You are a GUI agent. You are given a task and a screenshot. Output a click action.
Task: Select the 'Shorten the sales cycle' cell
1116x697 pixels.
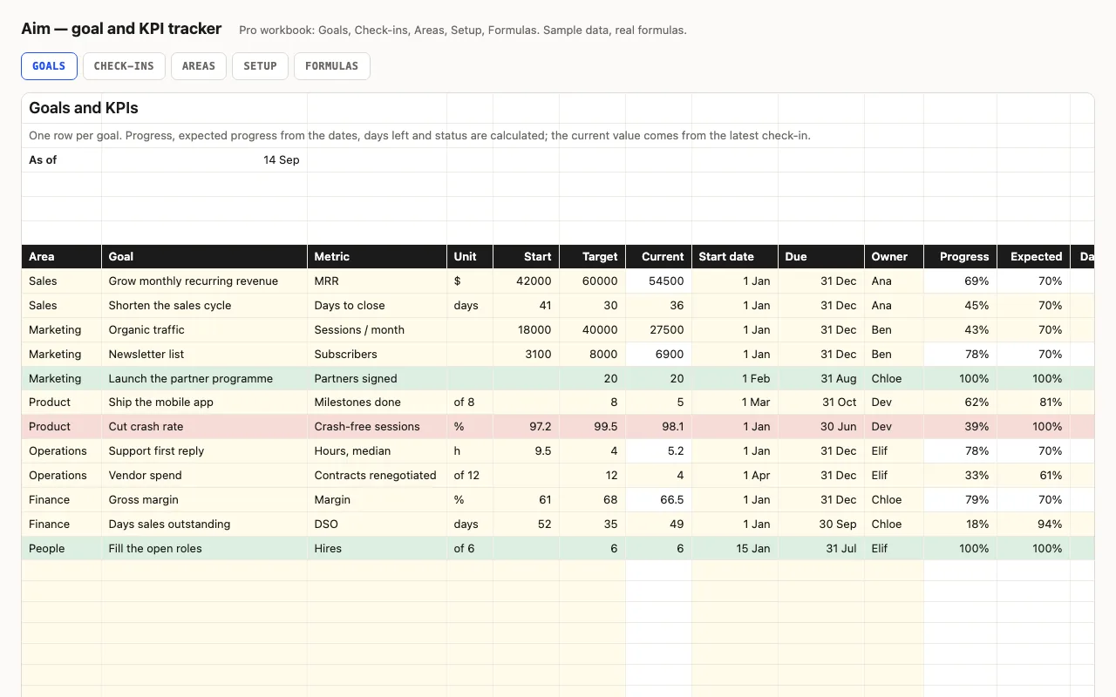(205, 306)
